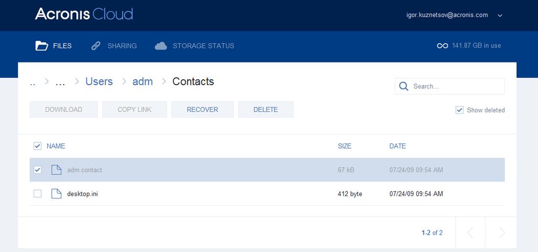Screen dimensions: 538x252
Task: Click the adm.contact date value
Action: point(416,170)
